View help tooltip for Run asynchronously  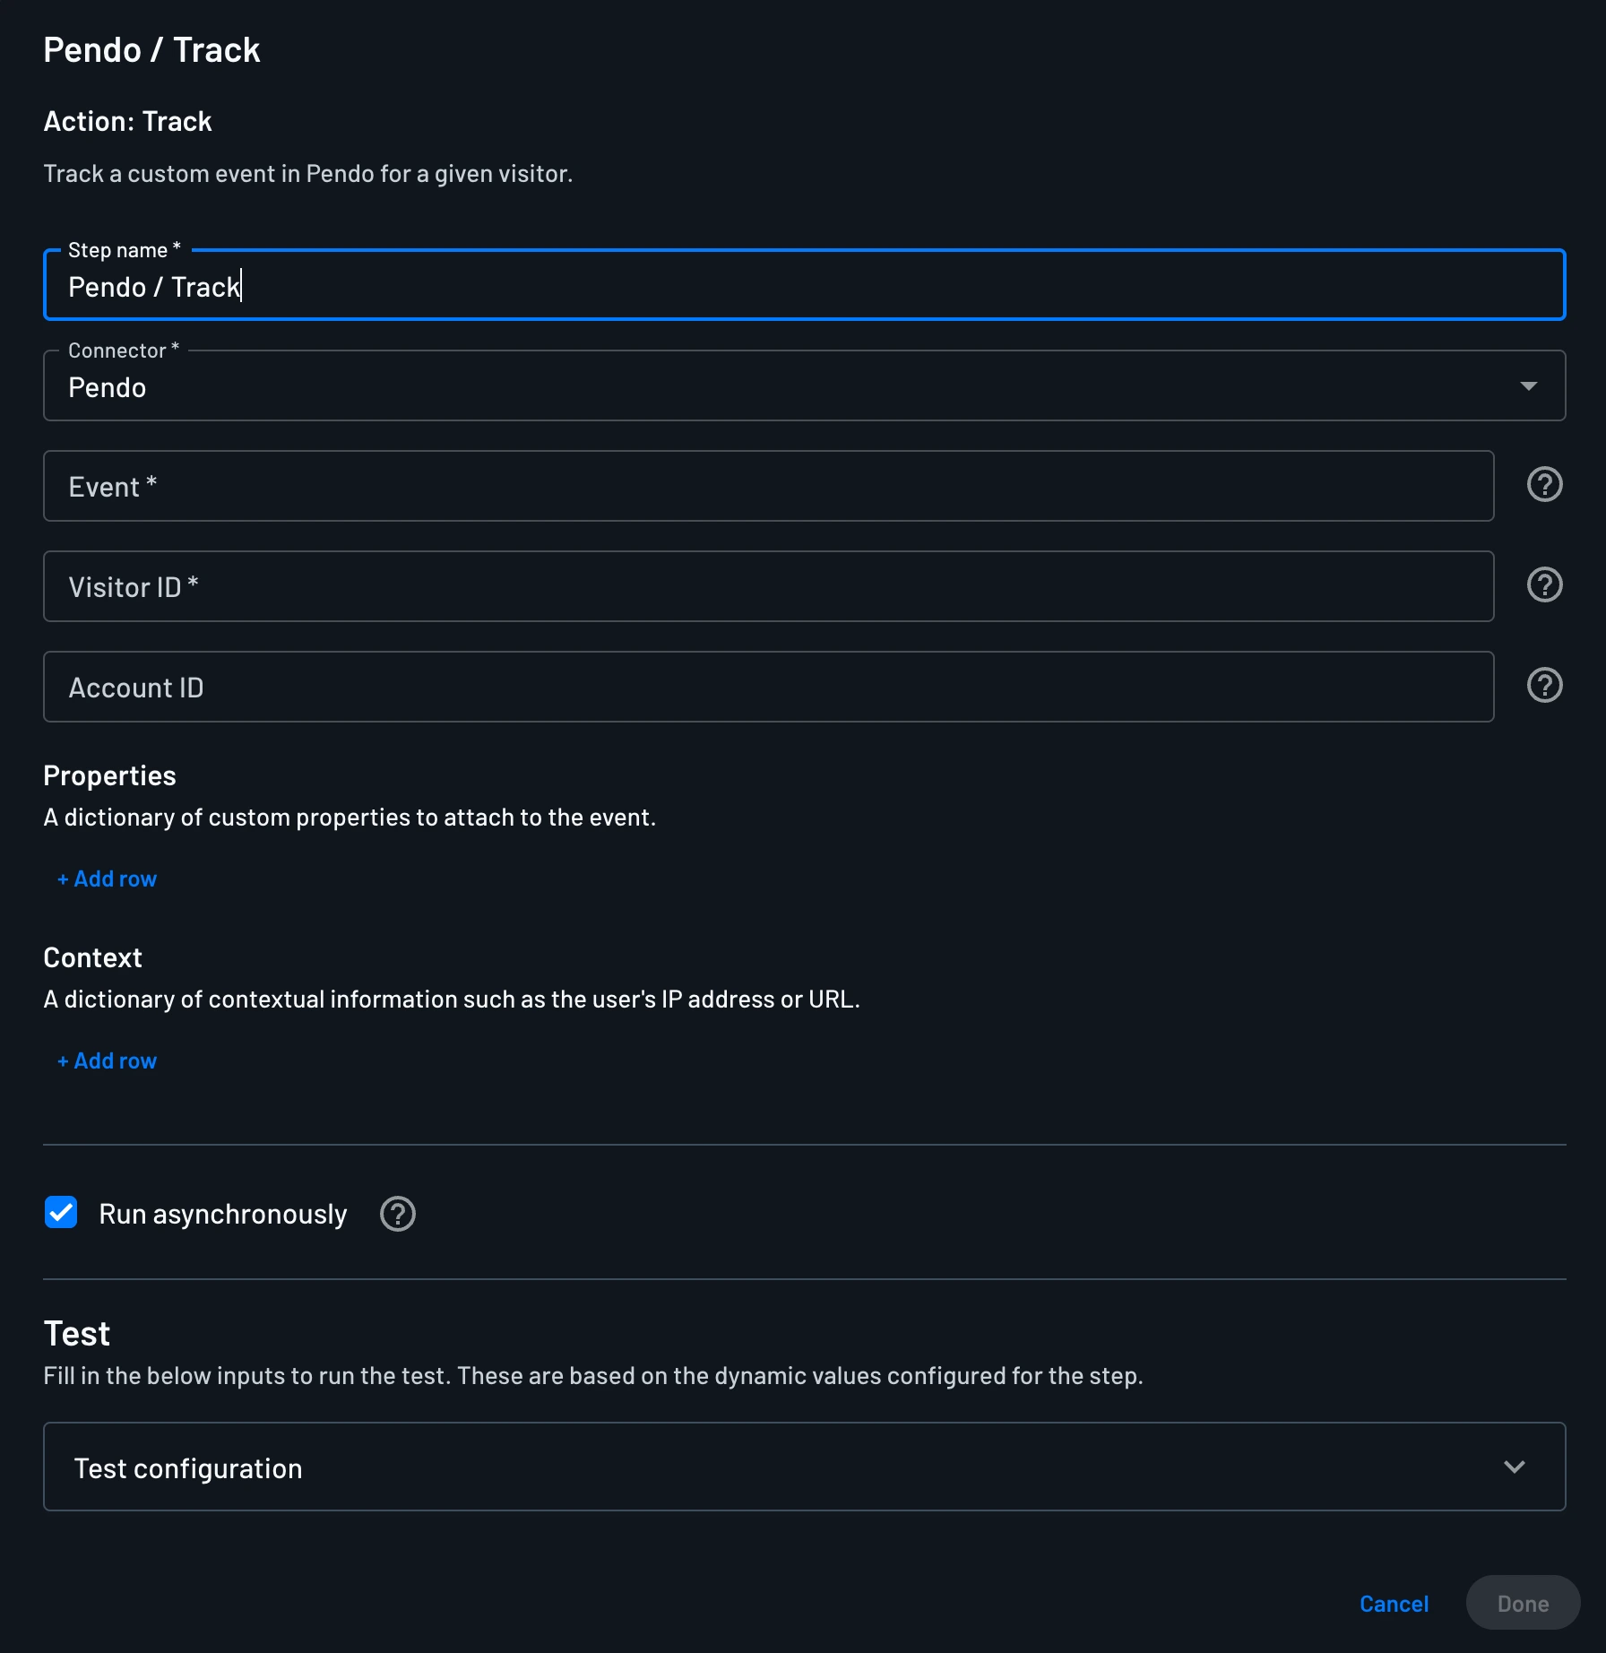(x=397, y=1214)
